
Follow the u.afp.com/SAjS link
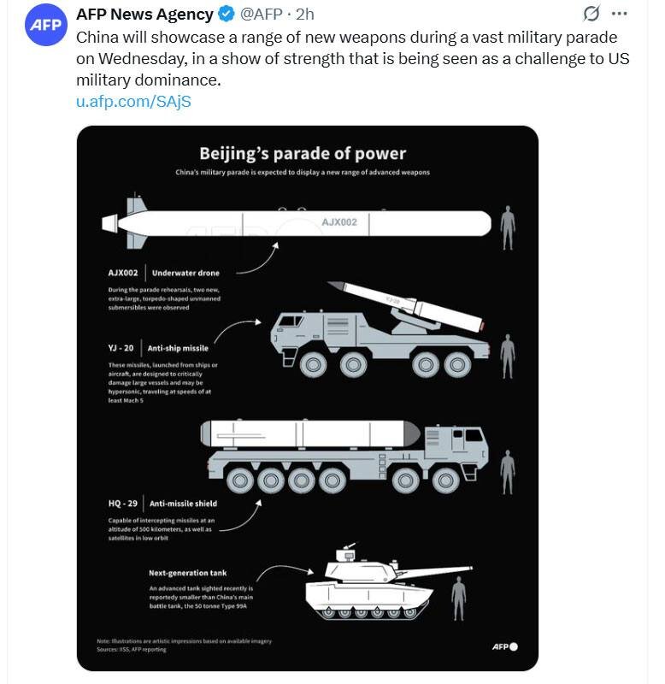pos(136,100)
